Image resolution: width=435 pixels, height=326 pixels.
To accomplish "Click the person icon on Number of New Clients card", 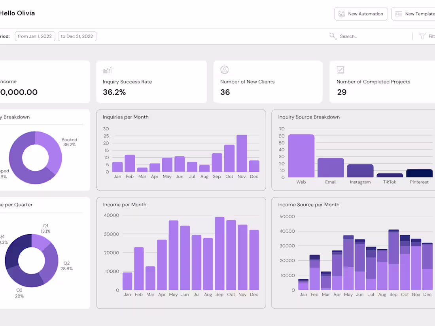I will (x=225, y=70).
